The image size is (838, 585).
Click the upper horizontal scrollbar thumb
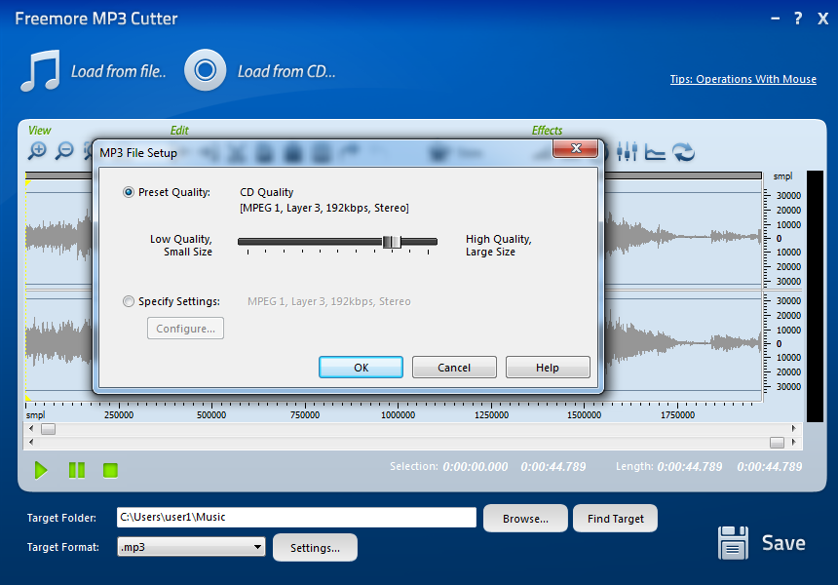coord(48,429)
